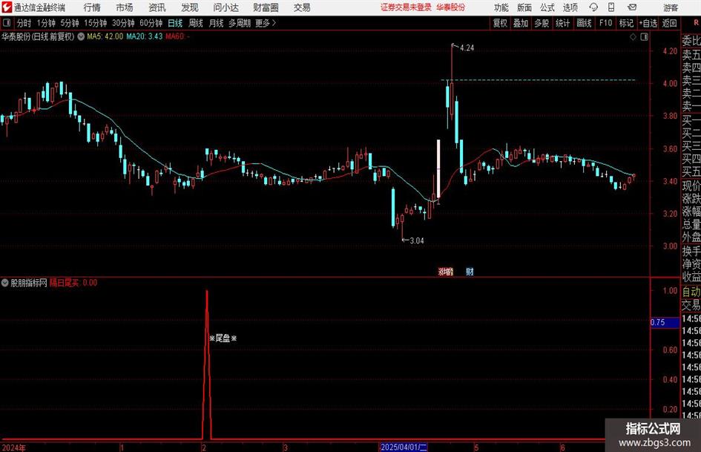Viewport: 701px width, 452px height.
Task: Switch to the 60分钟 period tab
Action: (x=151, y=23)
